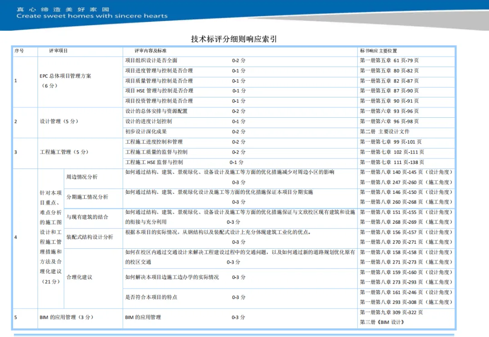Select row 是否符合本项目的特点
The width and height of the screenshot is (489, 337).
click(240, 298)
